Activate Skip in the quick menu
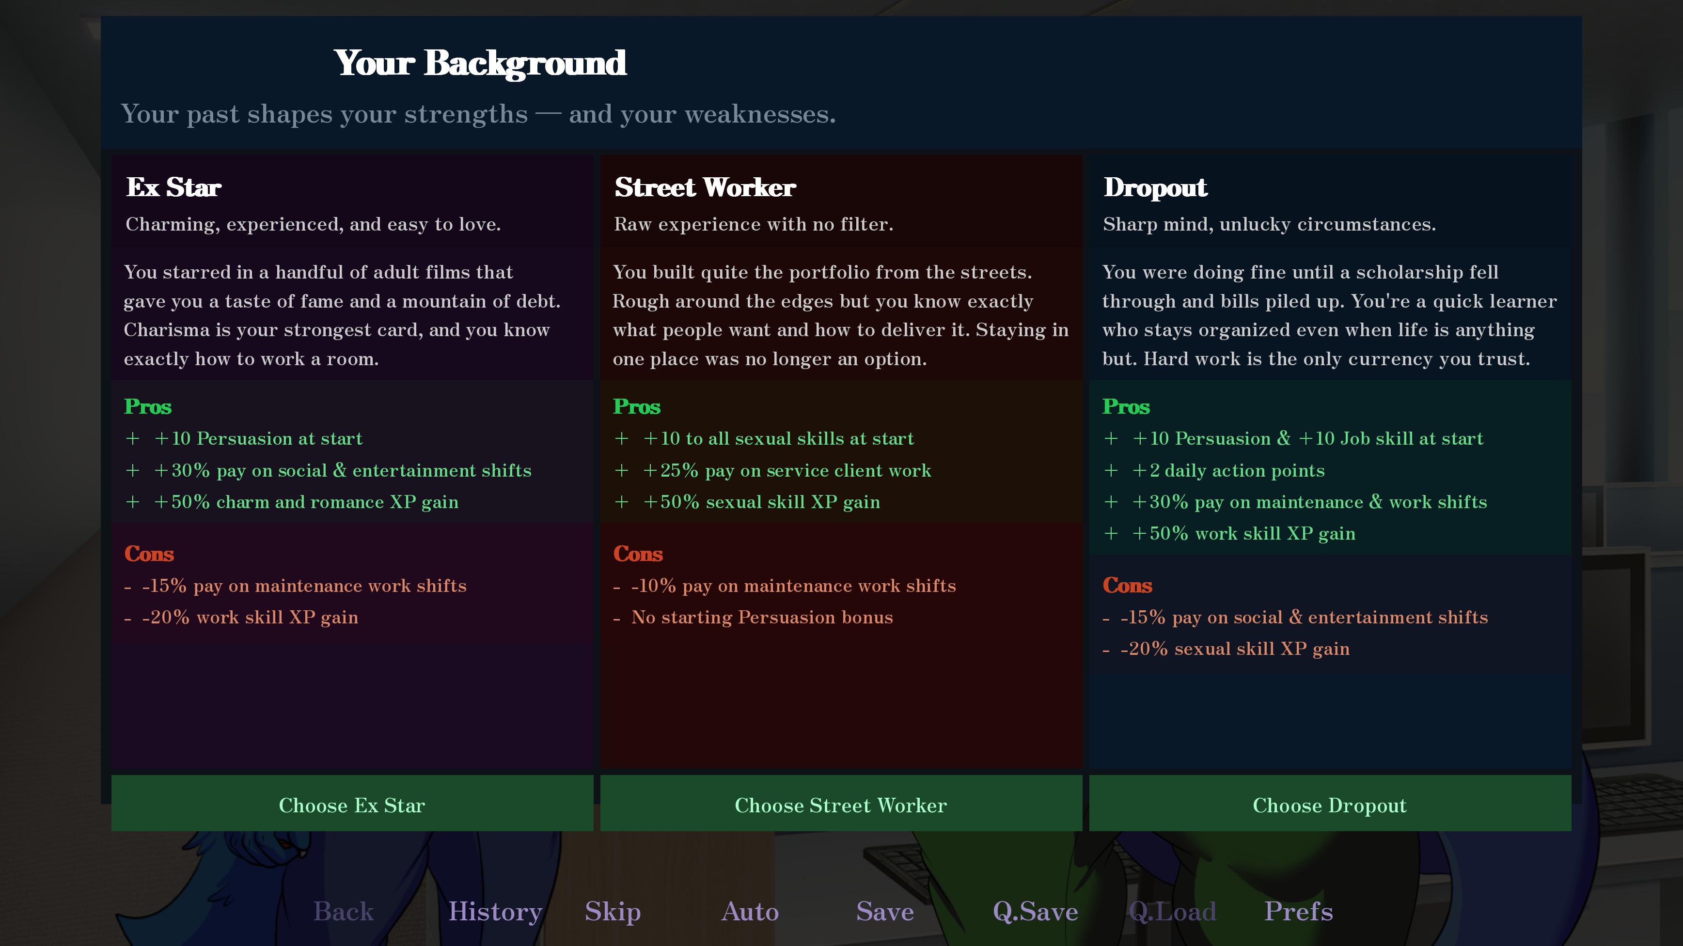This screenshot has height=946, width=1683. 613,912
